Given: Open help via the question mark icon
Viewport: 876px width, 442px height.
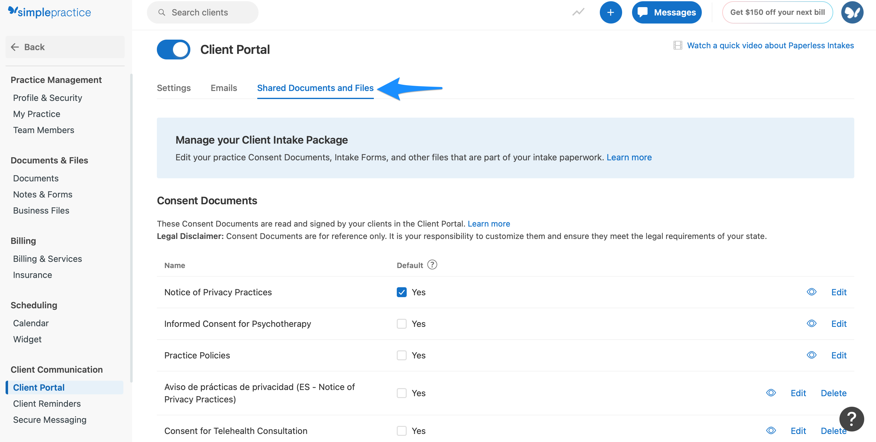Looking at the screenshot, I should click(852, 419).
